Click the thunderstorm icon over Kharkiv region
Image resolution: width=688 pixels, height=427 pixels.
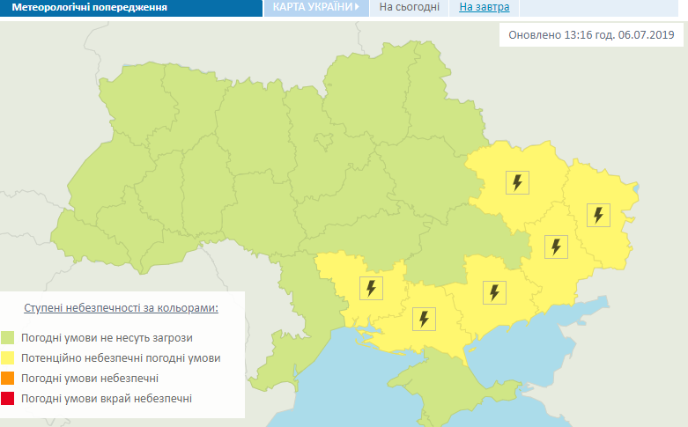(518, 182)
